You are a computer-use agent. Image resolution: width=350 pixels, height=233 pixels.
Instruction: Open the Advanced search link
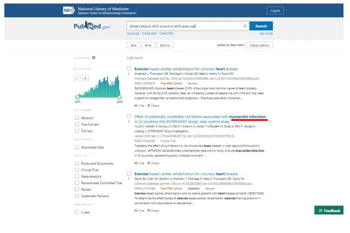point(133,34)
